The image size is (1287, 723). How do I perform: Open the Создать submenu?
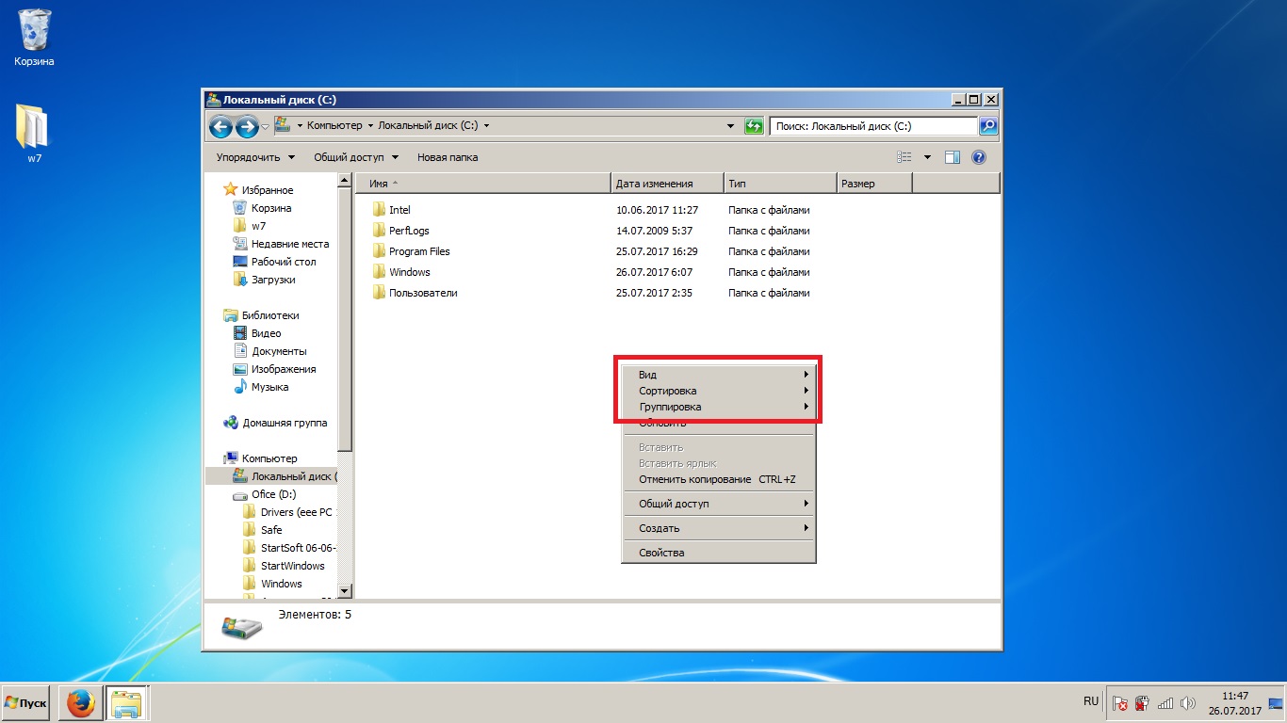[719, 528]
